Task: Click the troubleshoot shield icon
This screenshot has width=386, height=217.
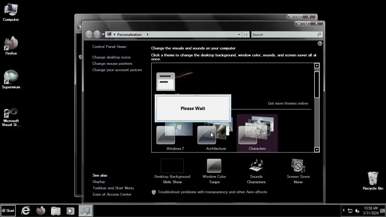Action: click(154, 192)
